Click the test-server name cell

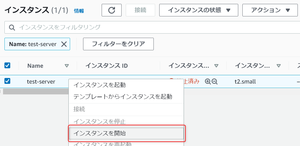(41, 82)
